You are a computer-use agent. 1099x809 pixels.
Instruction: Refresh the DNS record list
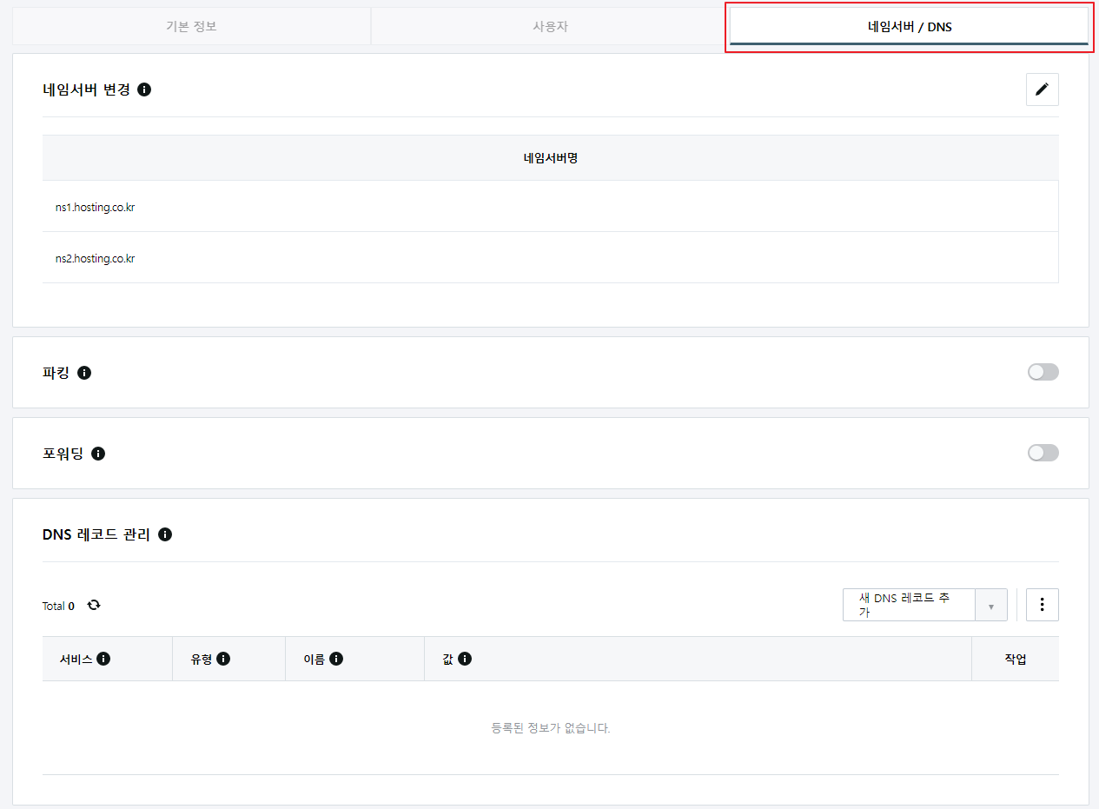pyautogui.click(x=94, y=605)
